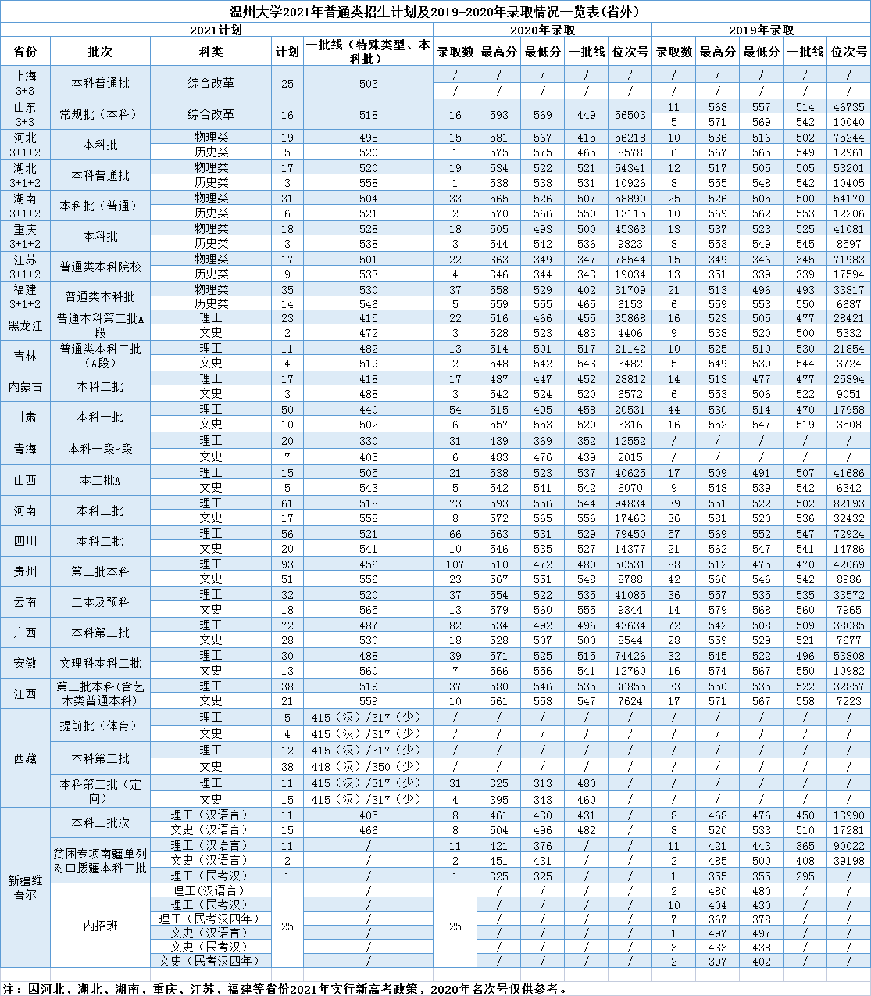The width and height of the screenshot is (871, 996).
Task: Select the 江苏 3+1+2 province cell
Action: tap(25, 267)
